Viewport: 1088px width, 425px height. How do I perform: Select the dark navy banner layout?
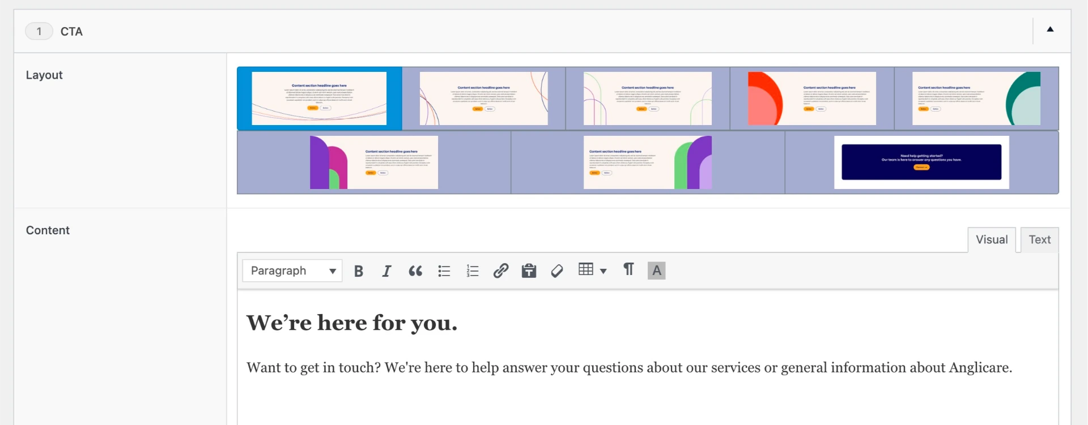point(921,162)
